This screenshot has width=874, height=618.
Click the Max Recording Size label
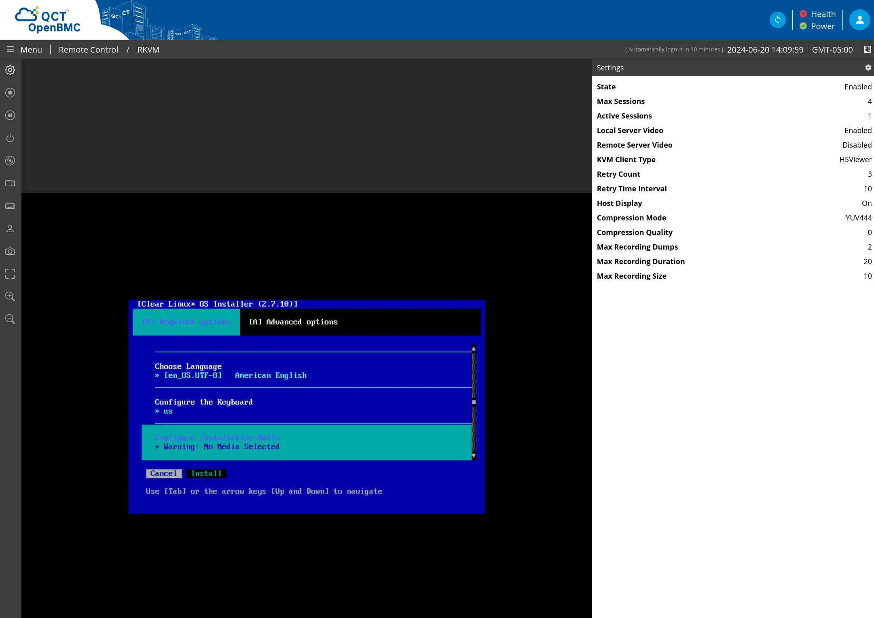pos(631,276)
